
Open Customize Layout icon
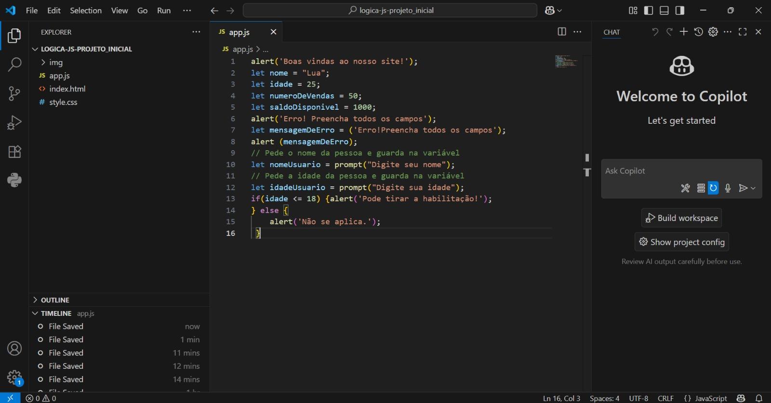point(633,11)
